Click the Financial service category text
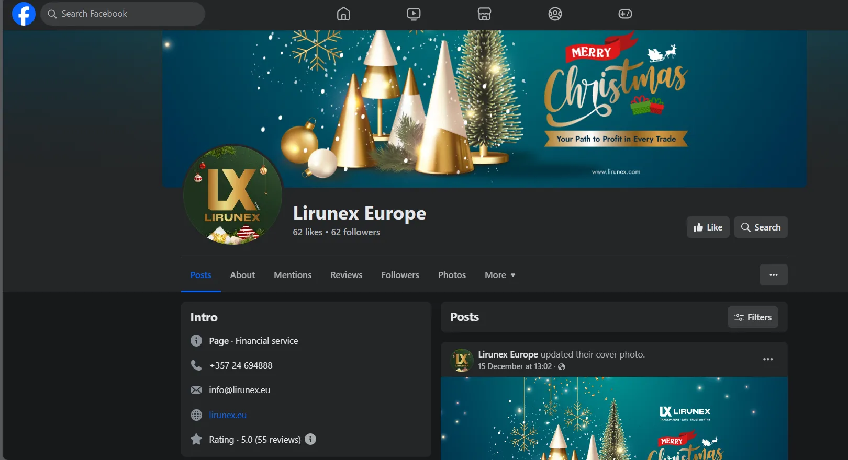Viewport: 848px width, 460px height. 267,341
